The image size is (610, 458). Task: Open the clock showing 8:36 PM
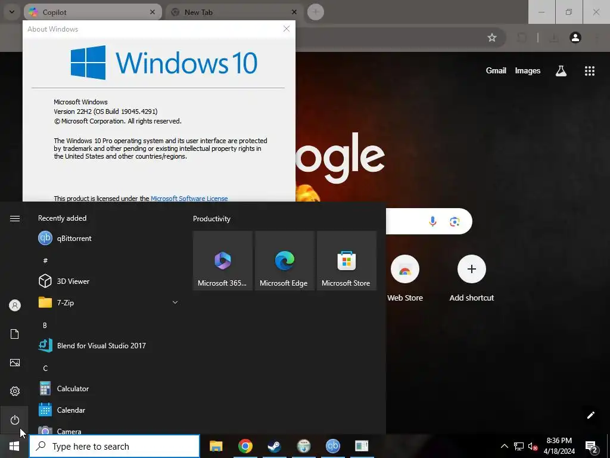(x=559, y=446)
